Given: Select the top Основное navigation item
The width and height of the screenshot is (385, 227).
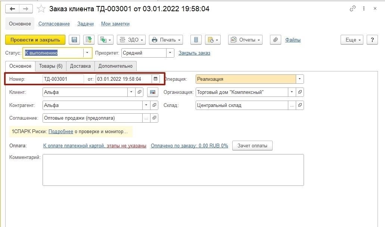Looking at the screenshot, I should 20,24.
